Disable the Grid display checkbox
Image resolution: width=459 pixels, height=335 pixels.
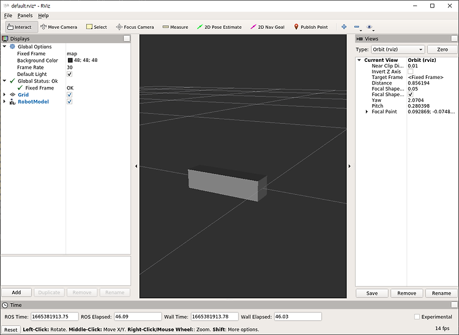[x=69, y=94]
